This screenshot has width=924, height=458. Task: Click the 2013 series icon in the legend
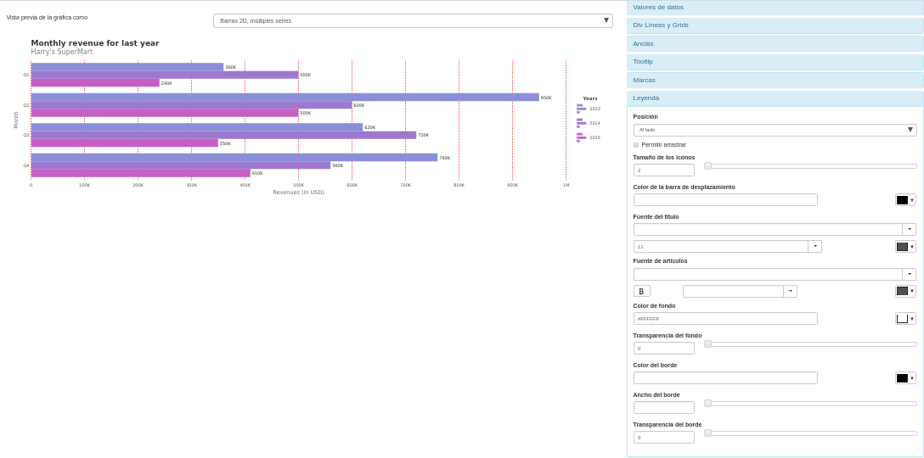click(x=580, y=109)
